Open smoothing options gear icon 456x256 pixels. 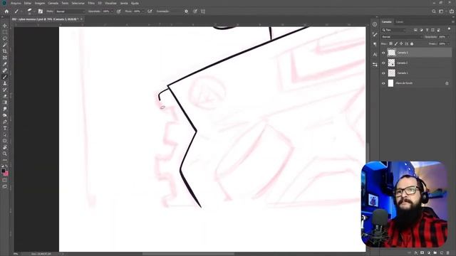pyautogui.click(x=187, y=11)
